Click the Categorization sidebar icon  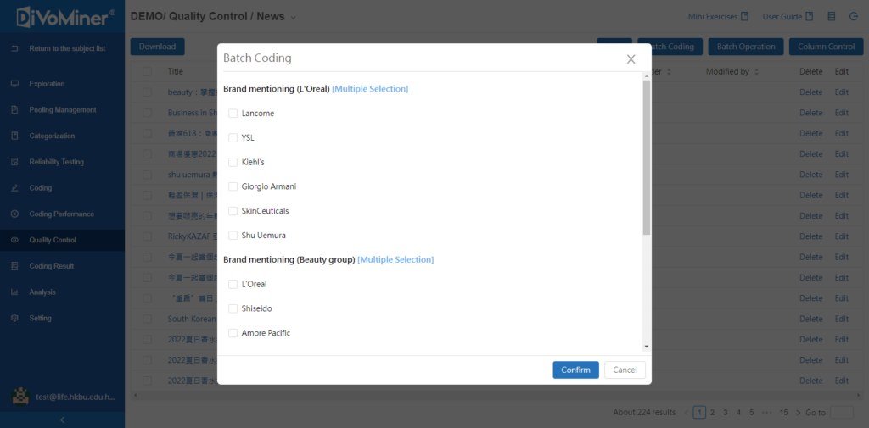coord(15,136)
